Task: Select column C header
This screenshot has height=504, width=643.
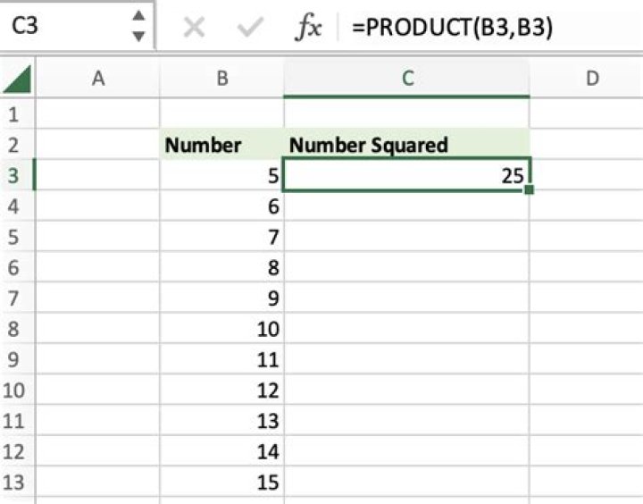Action: tap(406, 79)
